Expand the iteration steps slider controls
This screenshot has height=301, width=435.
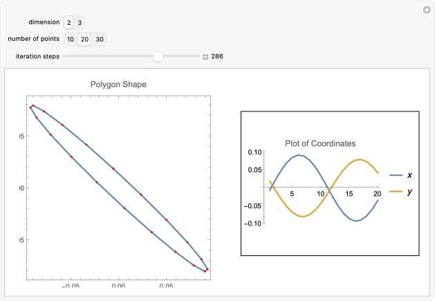click(205, 57)
